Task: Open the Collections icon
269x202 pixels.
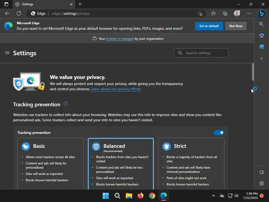Action: point(225,13)
